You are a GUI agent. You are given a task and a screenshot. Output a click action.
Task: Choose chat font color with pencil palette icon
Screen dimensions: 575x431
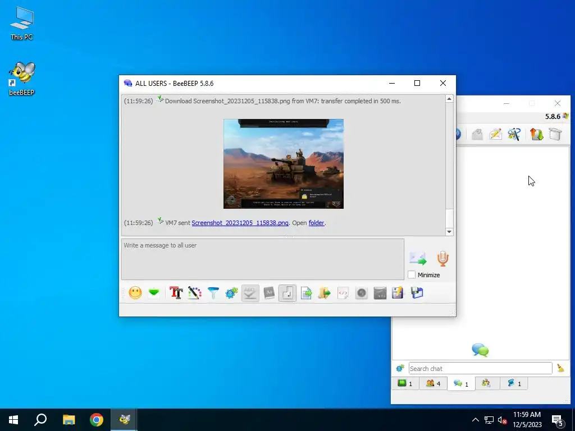pos(195,293)
